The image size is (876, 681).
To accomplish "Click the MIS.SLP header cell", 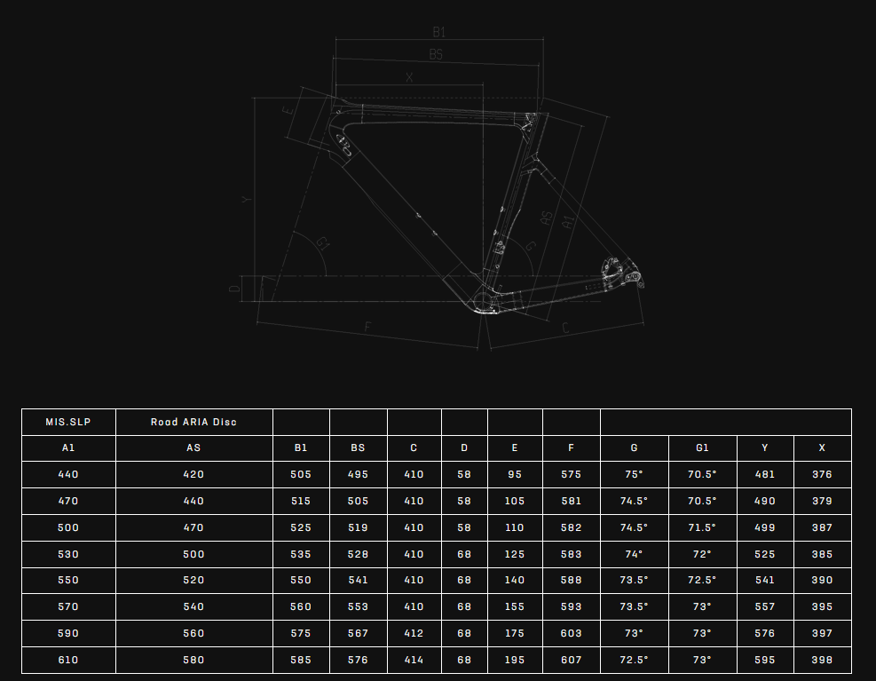I will click(68, 422).
